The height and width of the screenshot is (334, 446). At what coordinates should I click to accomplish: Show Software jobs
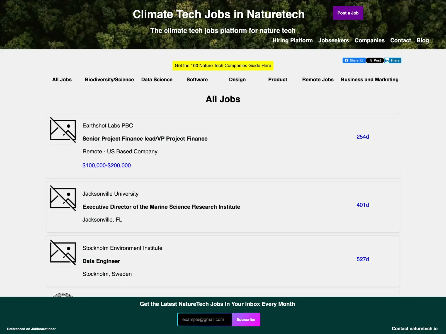click(197, 80)
